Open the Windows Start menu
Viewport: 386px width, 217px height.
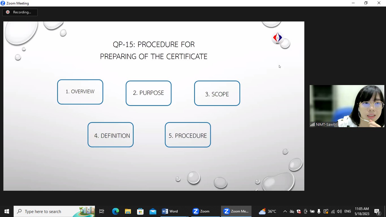pyautogui.click(x=7, y=211)
